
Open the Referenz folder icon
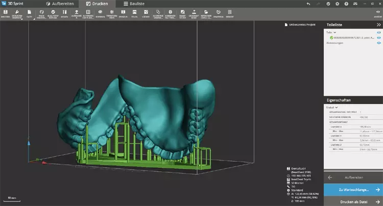pyautogui.click(x=206, y=12)
